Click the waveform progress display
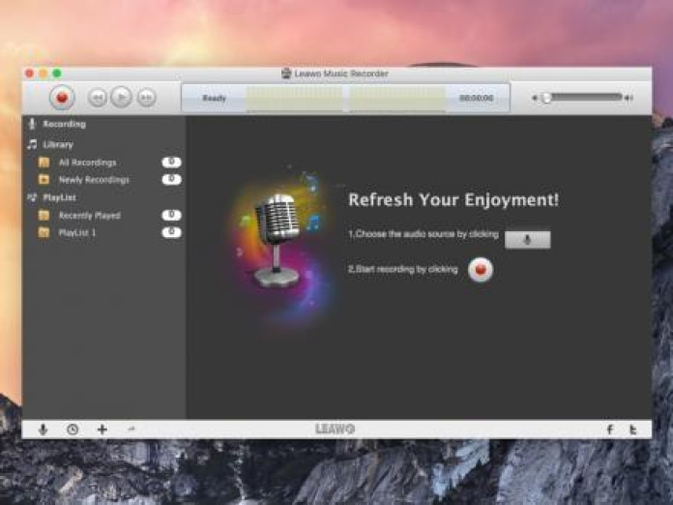The image size is (673, 505). click(x=346, y=98)
